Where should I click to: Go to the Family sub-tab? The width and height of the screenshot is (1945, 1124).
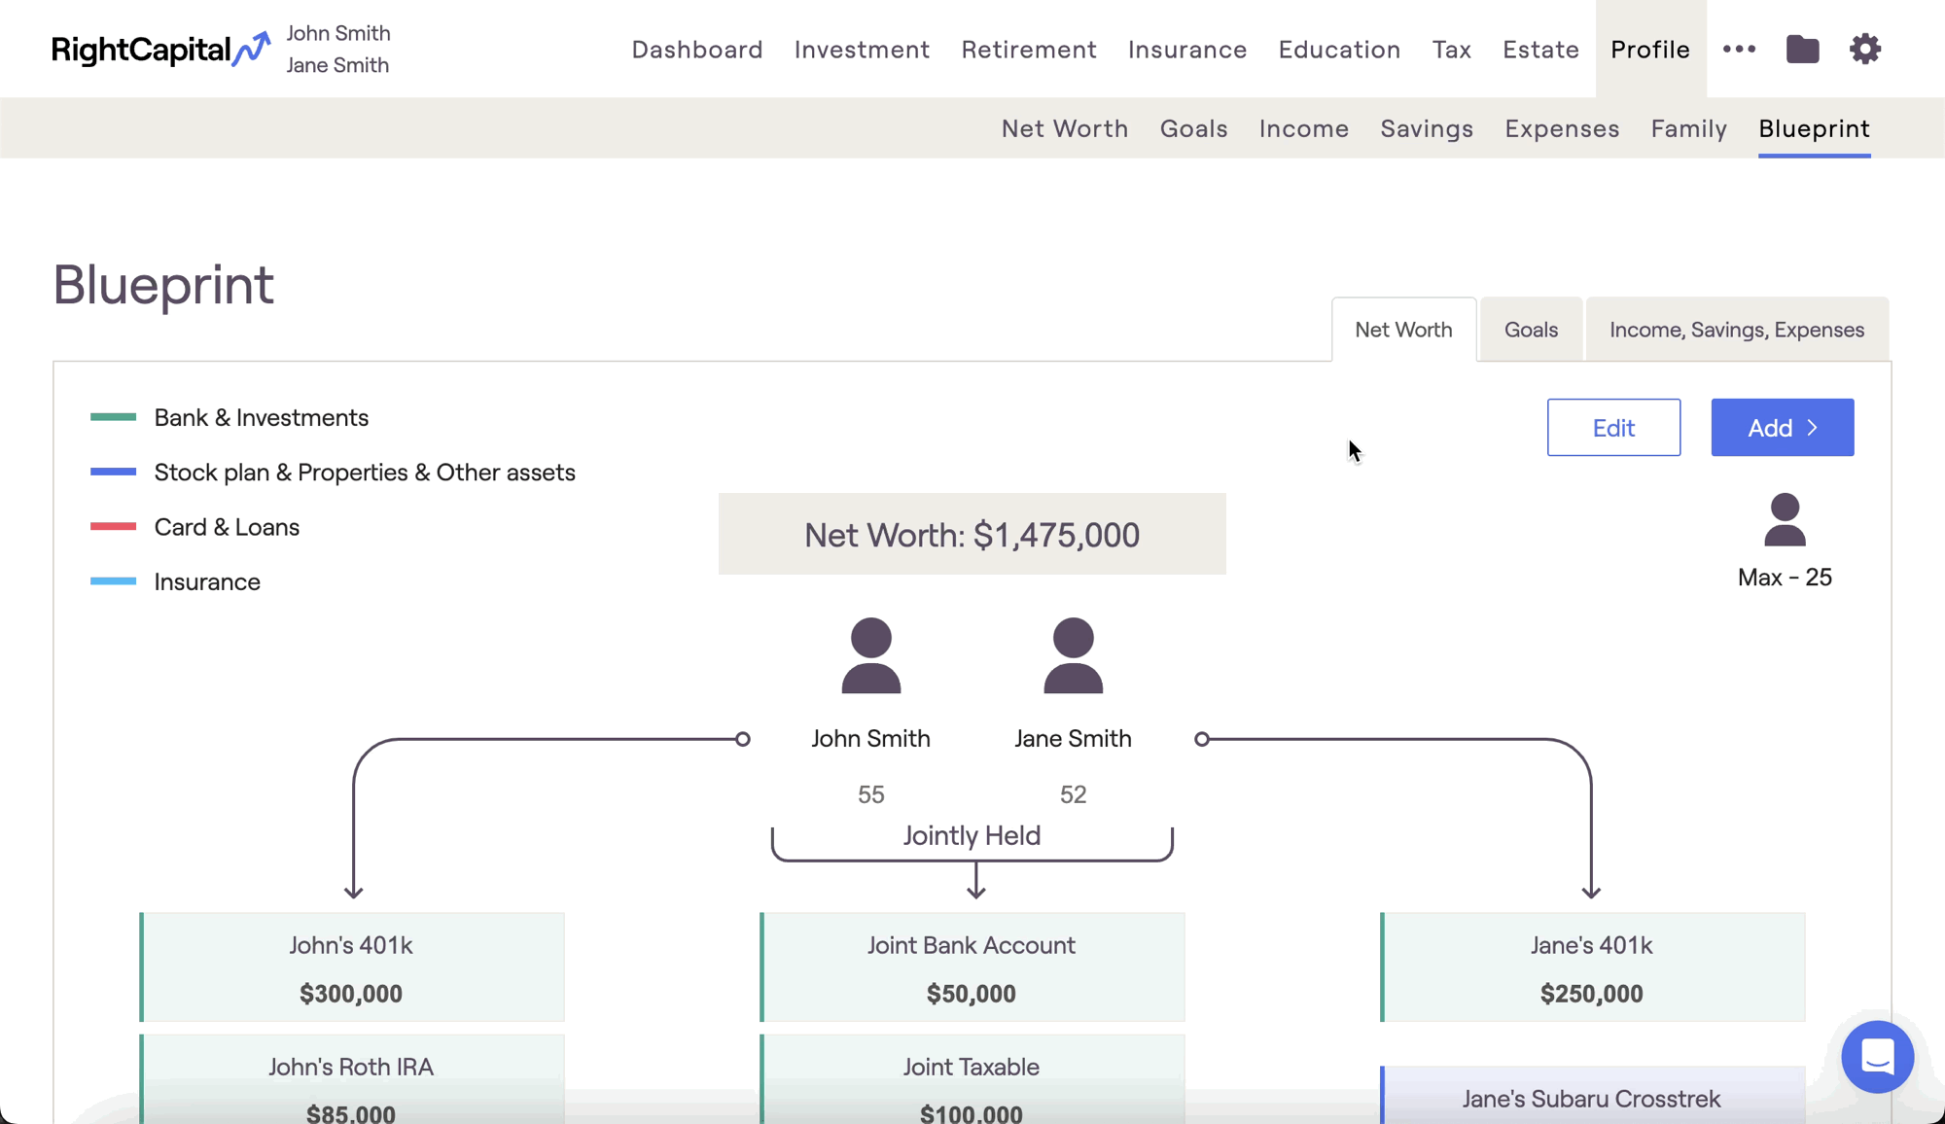point(1688,128)
